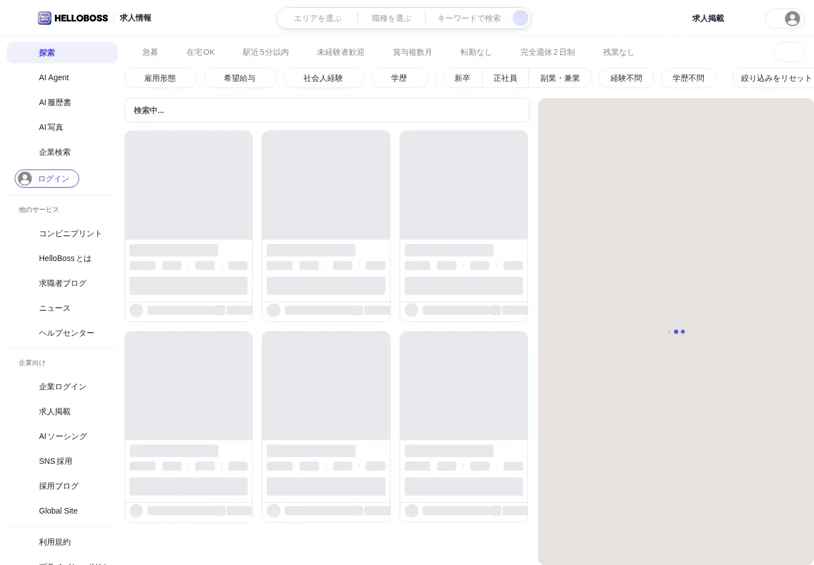Viewport: 814px width, 565px height.
Task: Click the round search button in search bar
Action: click(x=521, y=18)
